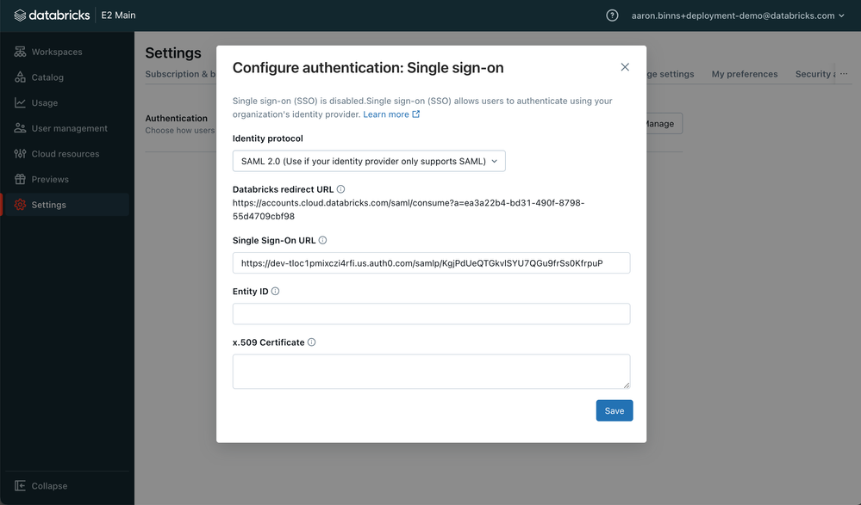Open the tab overflow ellipsis menu
Screen dimensions: 861x505
click(x=843, y=74)
